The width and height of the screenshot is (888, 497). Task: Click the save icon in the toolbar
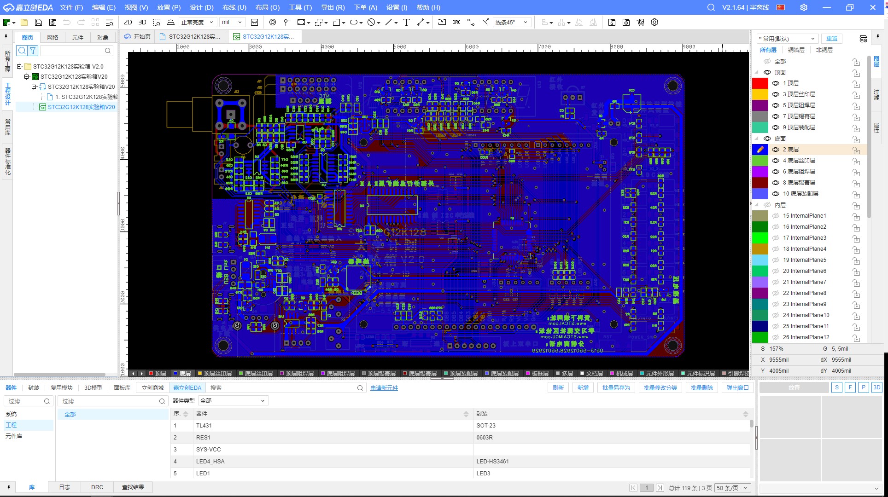point(39,22)
